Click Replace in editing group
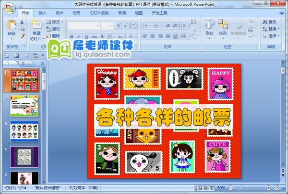Viewport: 288px width, 194px height. (x=271, y=29)
